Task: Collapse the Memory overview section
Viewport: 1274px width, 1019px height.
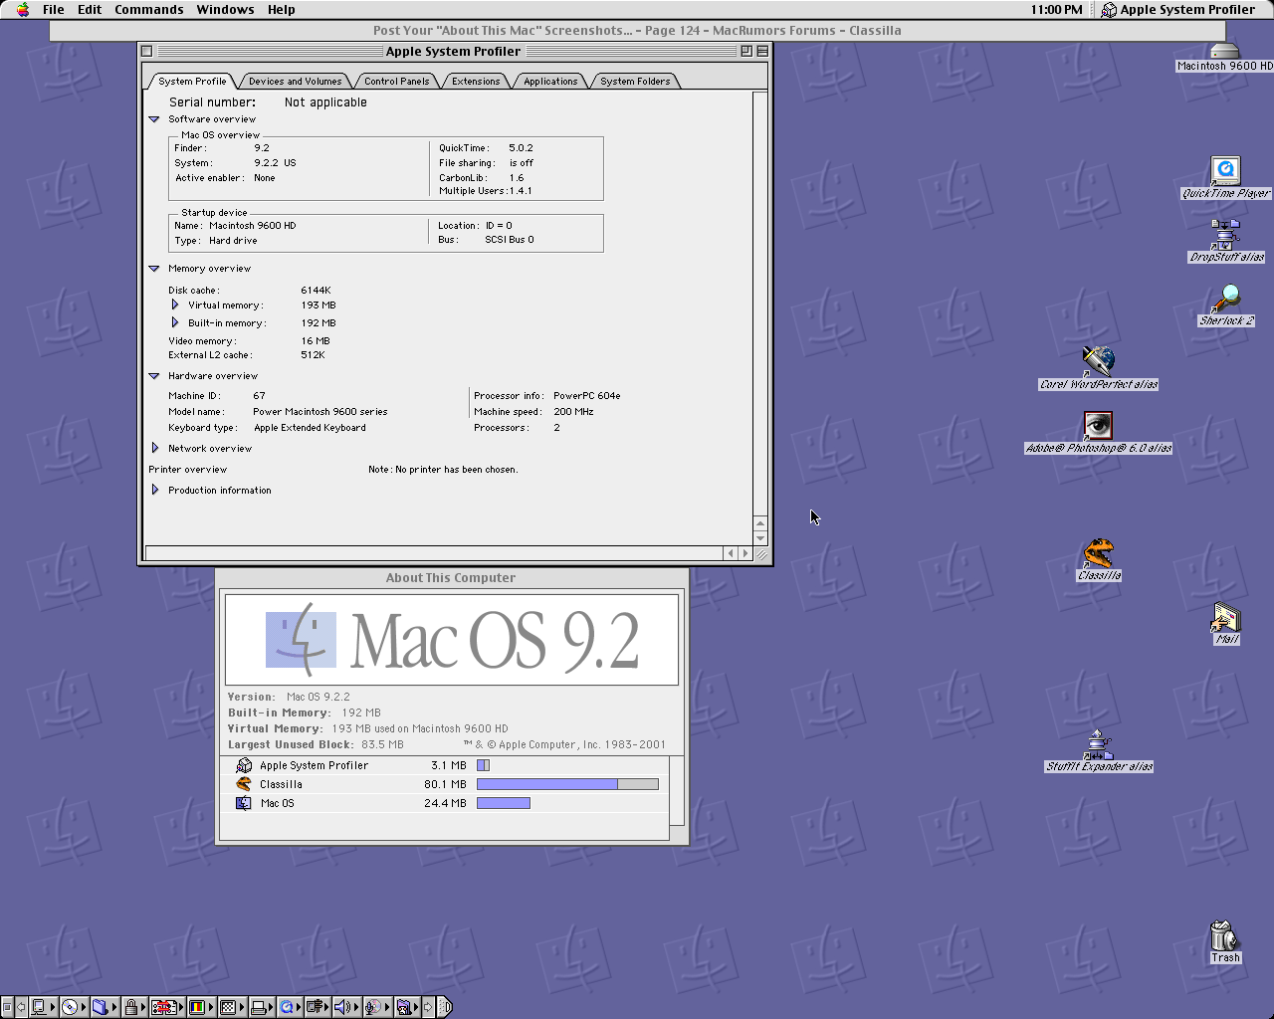Action: click(x=154, y=269)
